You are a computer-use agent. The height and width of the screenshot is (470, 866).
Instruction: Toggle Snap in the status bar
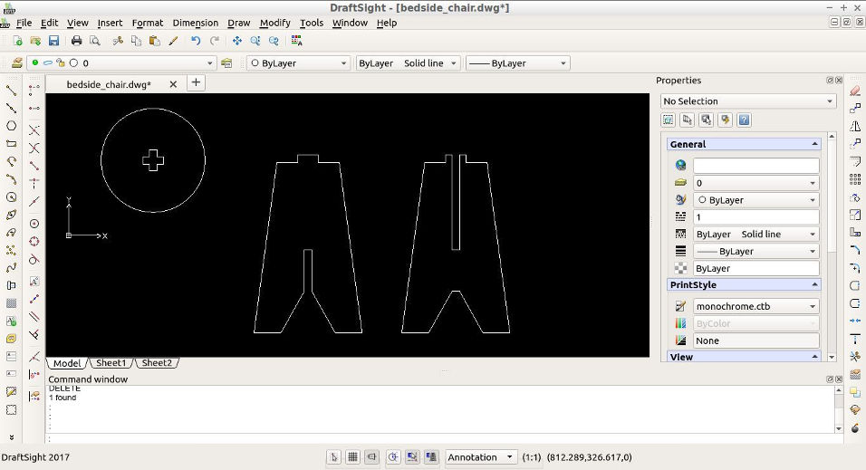(333, 457)
